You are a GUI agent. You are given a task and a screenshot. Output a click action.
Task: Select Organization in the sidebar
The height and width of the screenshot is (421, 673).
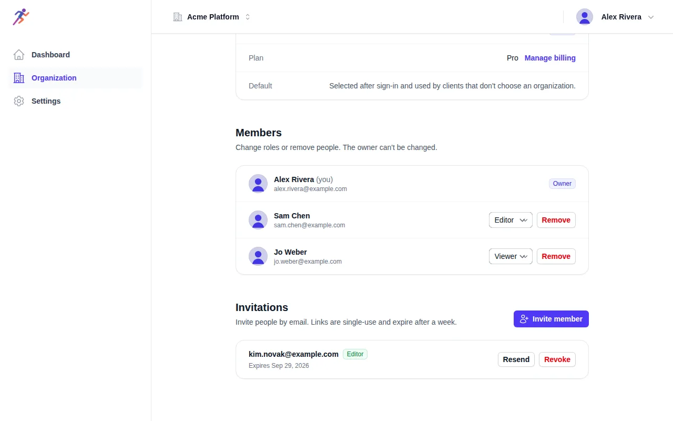(x=76, y=78)
